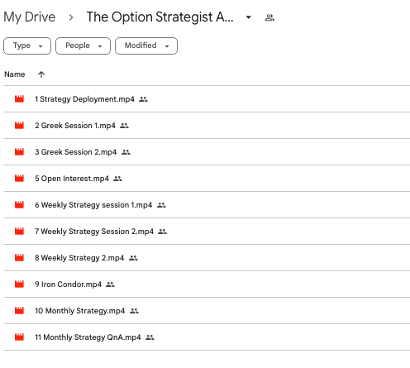Go back to My Drive breadcrumb
The height and width of the screenshot is (368, 410).
tap(30, 17)
